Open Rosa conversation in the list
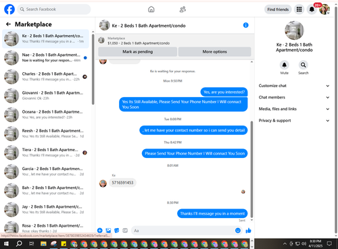338x249 pixels. click(x=46, y=227)
